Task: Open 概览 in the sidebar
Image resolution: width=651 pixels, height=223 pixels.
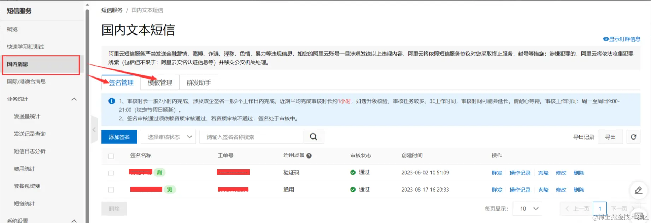Action: tap(12, 29)
